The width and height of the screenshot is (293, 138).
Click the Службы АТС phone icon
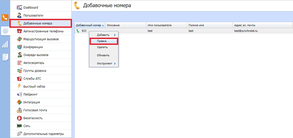[x=19, y=78]
